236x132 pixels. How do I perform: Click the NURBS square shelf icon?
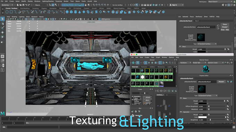click(x=11, y=12)
